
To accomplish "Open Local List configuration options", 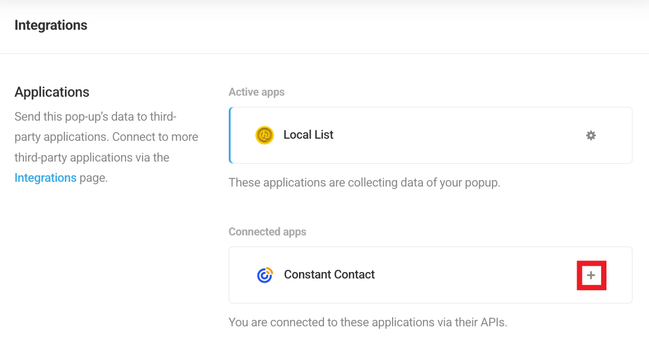I will (590, 135).
